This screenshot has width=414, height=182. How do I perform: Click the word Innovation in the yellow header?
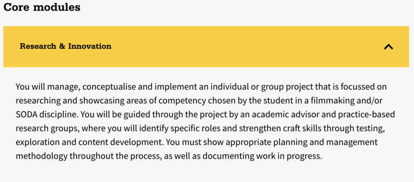click(x=90, y=46)
